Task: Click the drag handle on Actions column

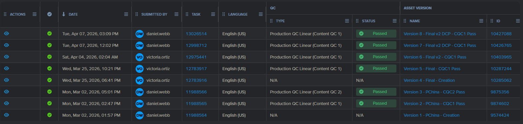Action: click(5, 14)
